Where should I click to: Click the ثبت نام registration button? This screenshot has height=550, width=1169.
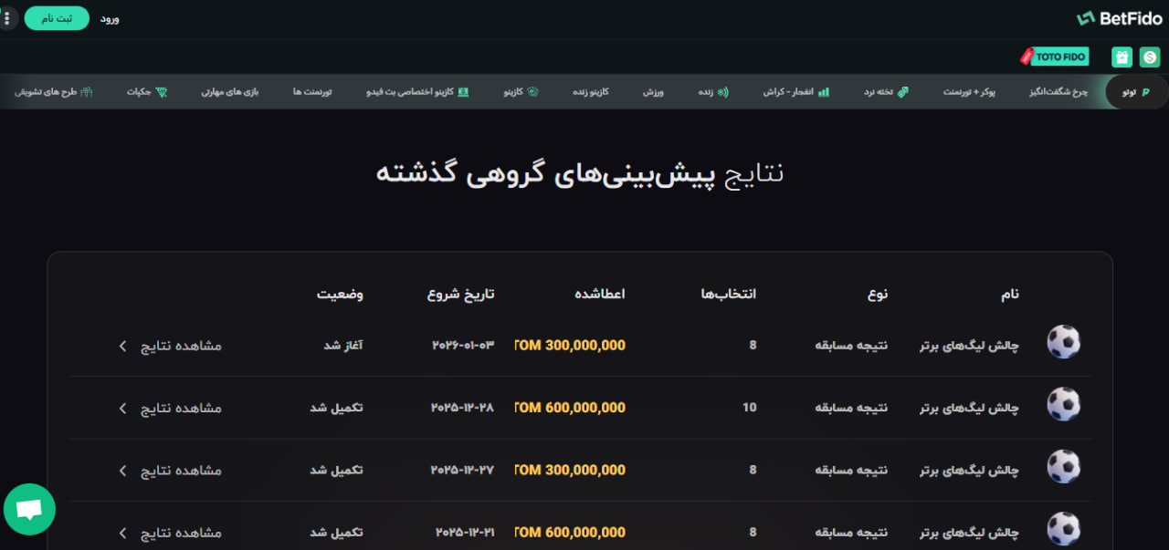point(57,17)
